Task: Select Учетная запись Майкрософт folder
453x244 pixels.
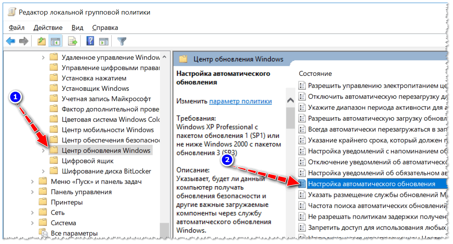Action: coord(106,99)
